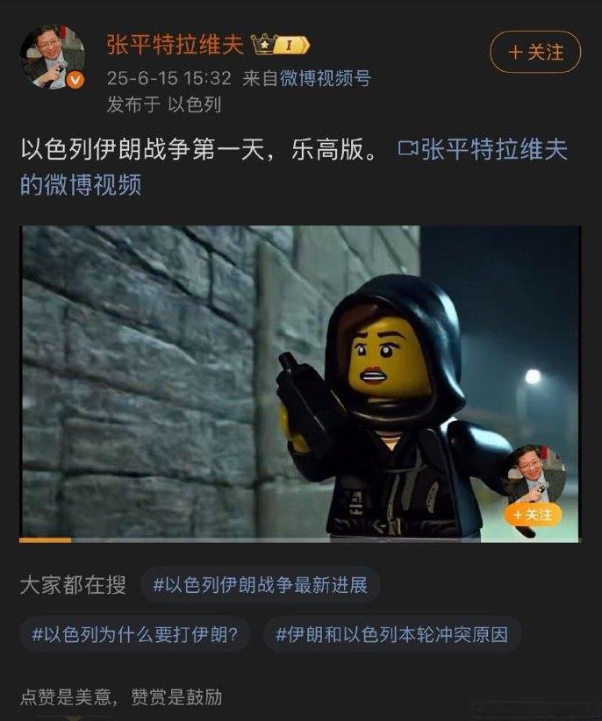This screenshot has height=721, width=602.
Task: Tap the small avatar overlay on the video
Action: 534,475
